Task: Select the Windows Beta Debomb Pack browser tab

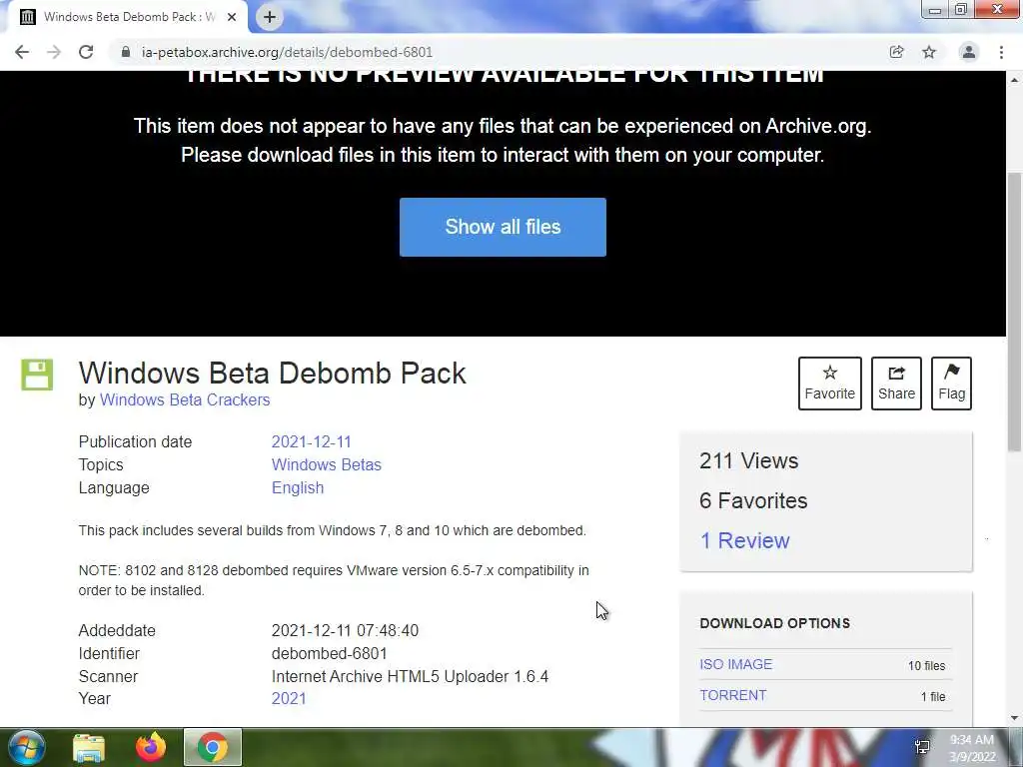Action: [x=127, y=17]
